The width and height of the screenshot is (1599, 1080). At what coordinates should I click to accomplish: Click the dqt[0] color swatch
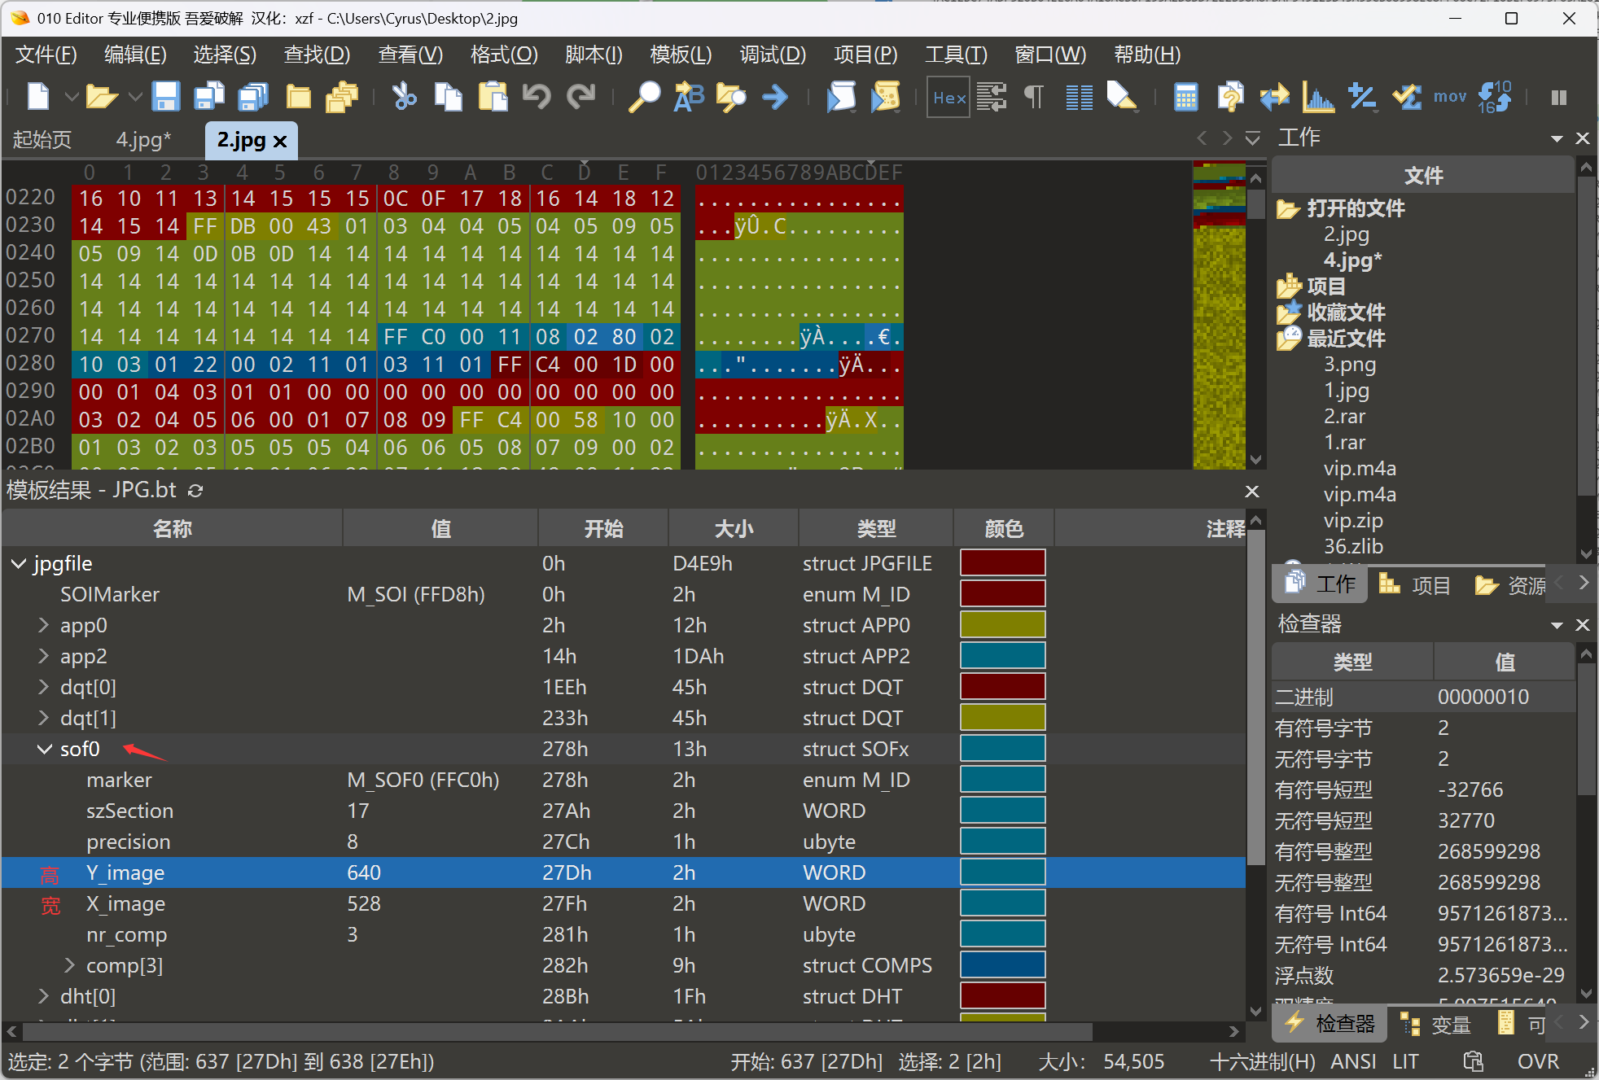click(1003, 687)
